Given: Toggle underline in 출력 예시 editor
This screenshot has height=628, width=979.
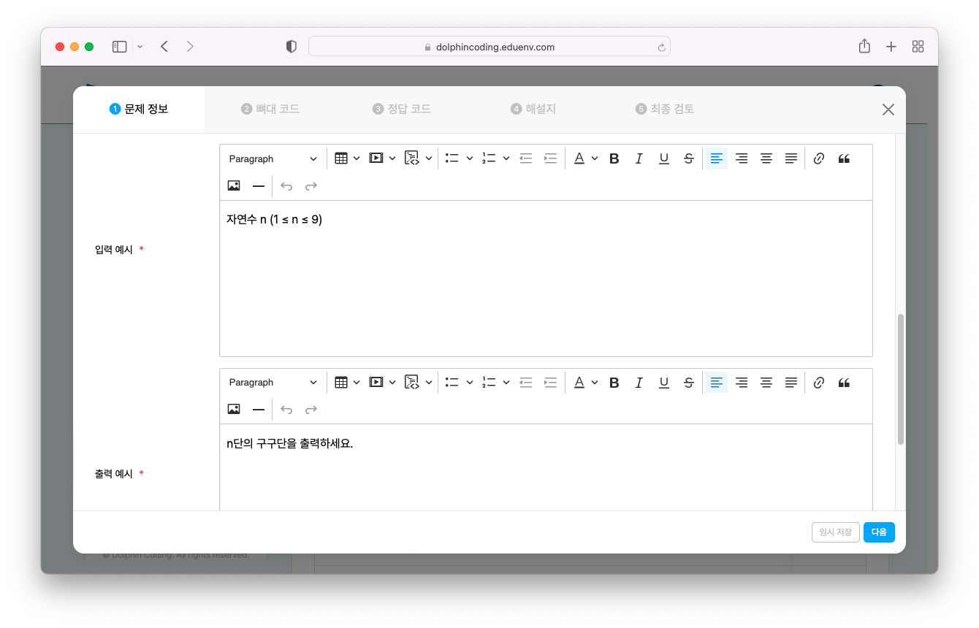Looking at the screenshot, I should click(x=664, y=382).
